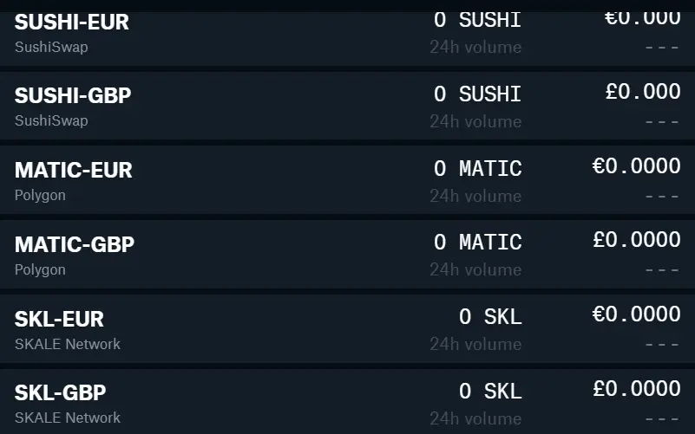Click the 0 SUSHI volume in SUSHI-GBP row

tap(478, 94)
